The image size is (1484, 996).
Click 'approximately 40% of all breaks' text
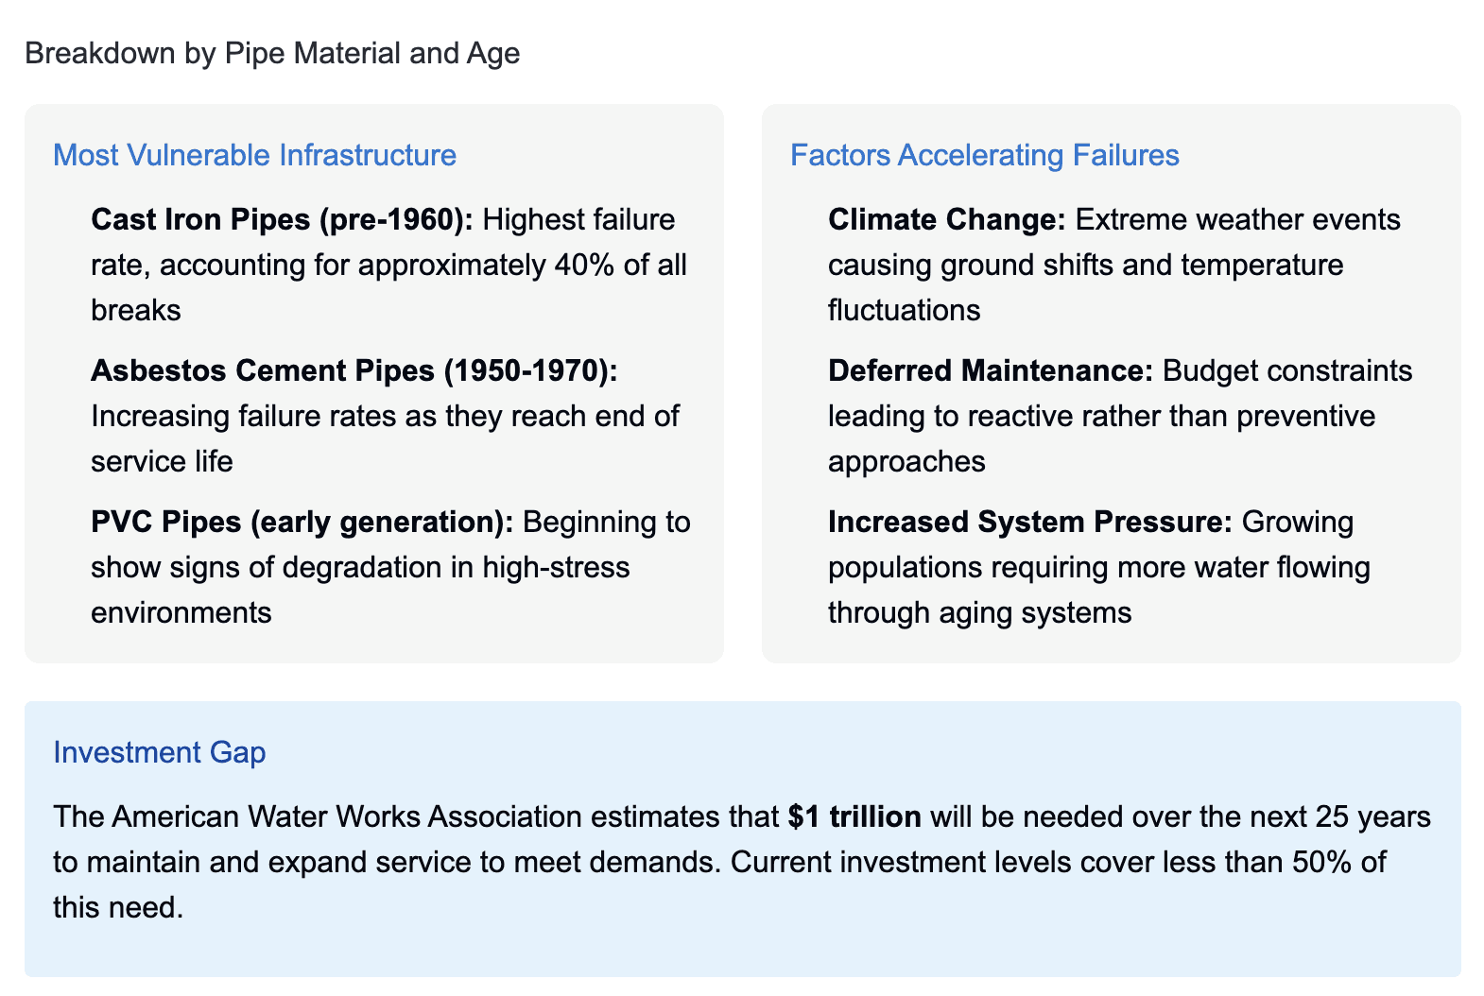coord(388,287)
